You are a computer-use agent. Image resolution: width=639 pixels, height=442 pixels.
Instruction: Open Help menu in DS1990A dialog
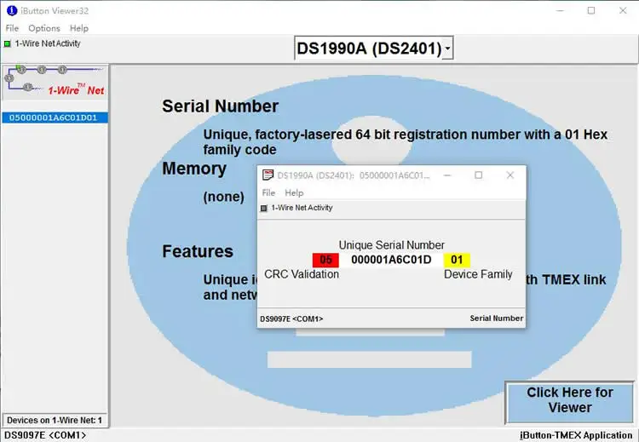(294, 192)
